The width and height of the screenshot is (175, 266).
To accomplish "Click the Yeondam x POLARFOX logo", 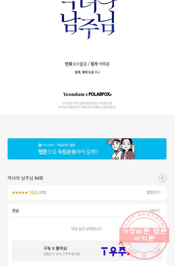I will tap(87, 94).
